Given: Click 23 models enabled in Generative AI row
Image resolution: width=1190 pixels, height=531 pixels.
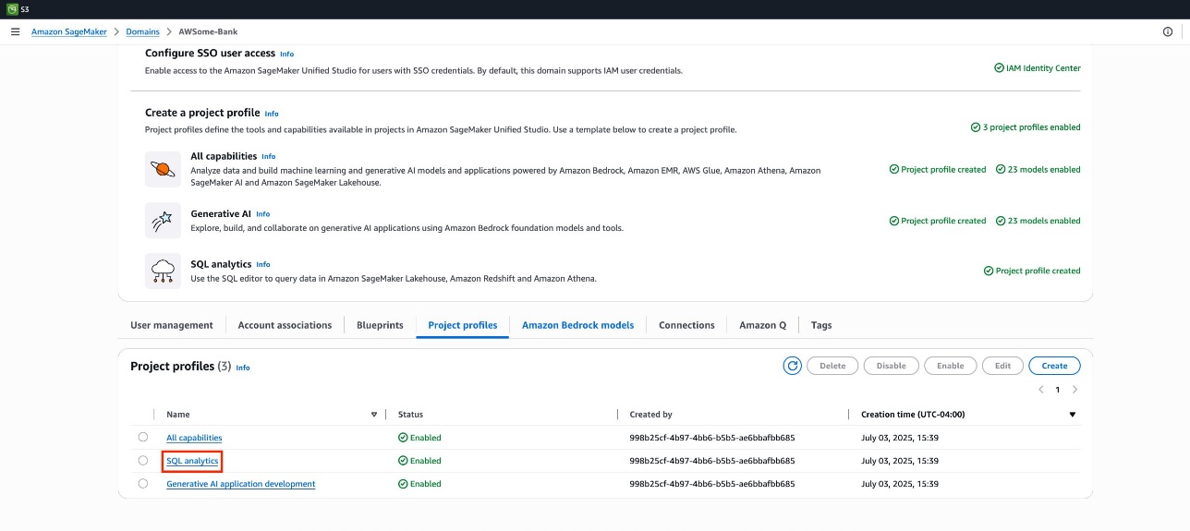Looking at the screenshot, I should 1038,222.
